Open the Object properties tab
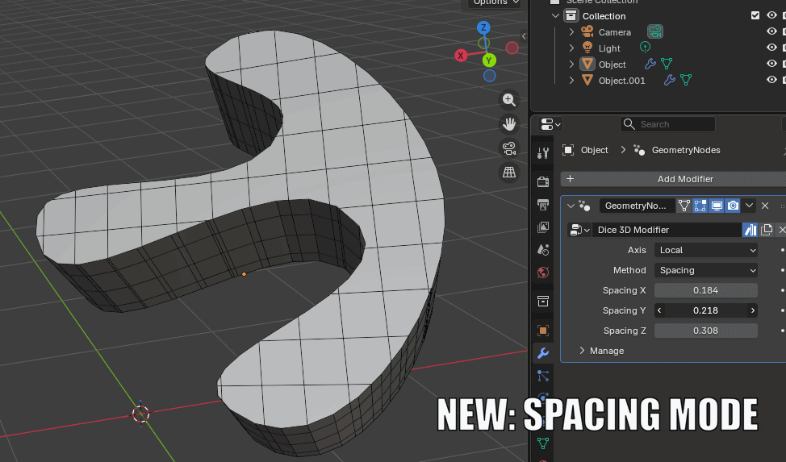786x462 pixels. pyautogui.click(x=543, y=331)
